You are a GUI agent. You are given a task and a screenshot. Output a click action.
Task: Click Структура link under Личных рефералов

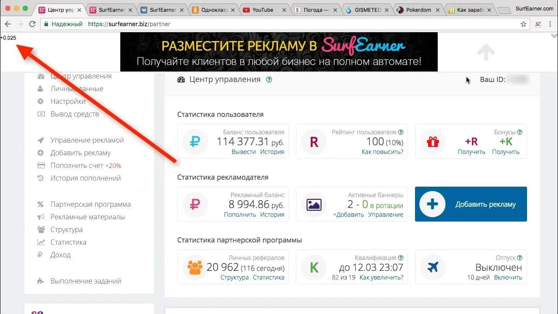click(x=235, y=277)
